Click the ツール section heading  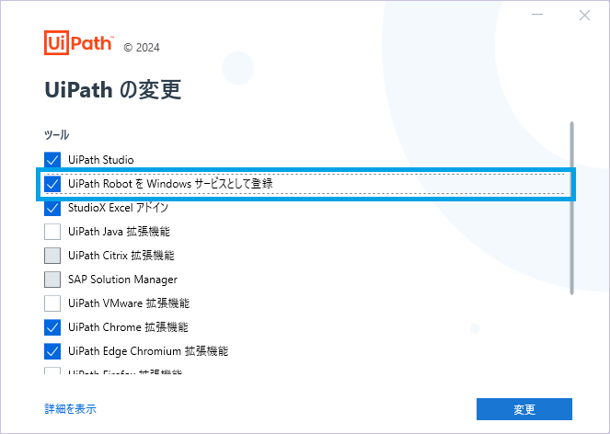(57, 135)
